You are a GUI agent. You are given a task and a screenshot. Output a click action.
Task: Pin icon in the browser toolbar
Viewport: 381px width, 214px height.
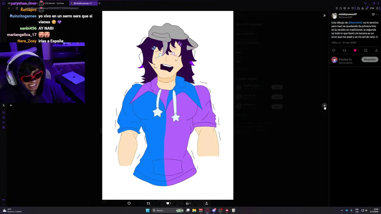pyautogui.click(x=337, y=8)
